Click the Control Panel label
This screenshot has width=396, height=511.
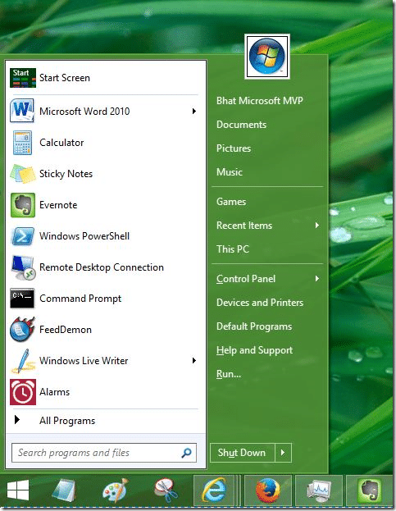[246, 279]
